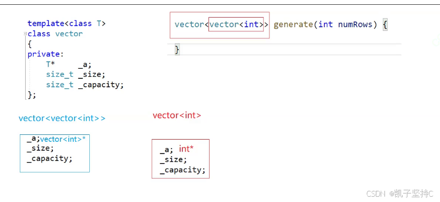Click the blue vector<int>* annotation
This screenshot has height=202, width=440.
(63, 139)
